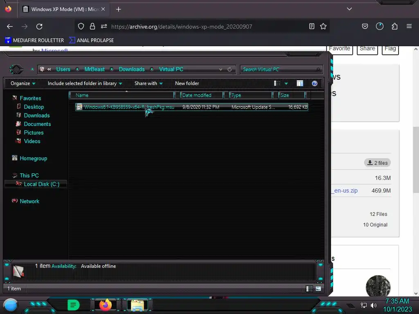Change your view icon in Explorer toolbar
Screen dimensions: 419x314
click(277, 83)
